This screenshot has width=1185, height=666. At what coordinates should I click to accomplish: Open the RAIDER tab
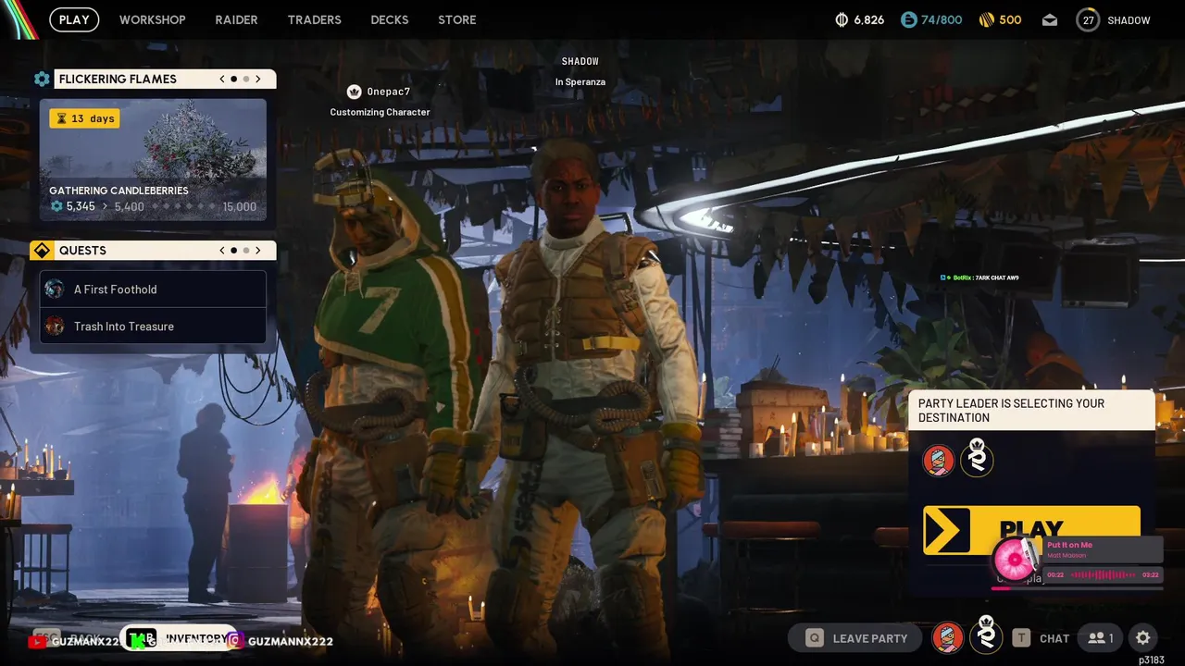coord(236,19)
